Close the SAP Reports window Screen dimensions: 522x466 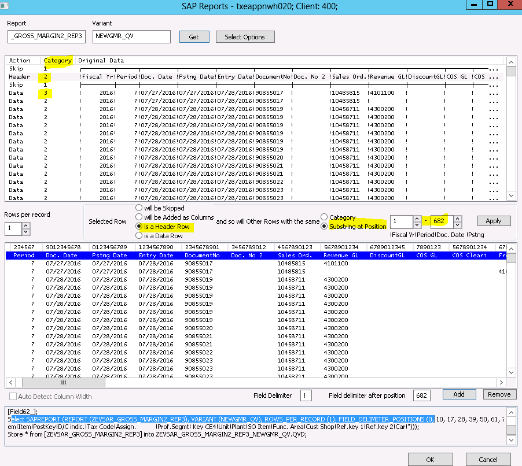pos(510,4)
